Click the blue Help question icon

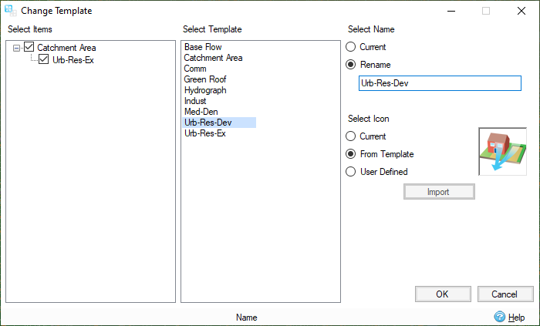(499, 317)
